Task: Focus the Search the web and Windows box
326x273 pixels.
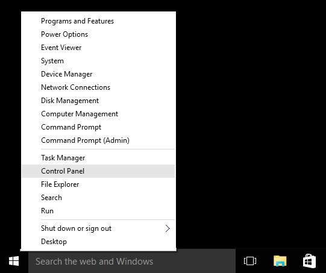Action: coord(132,262)
